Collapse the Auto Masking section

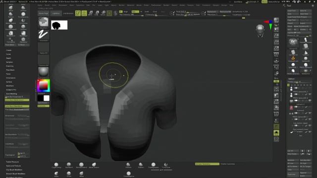pos(11,94)
